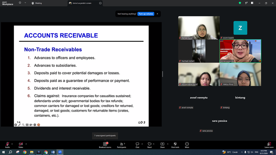Image resolution: width=276 pixels, height=155 pixels.
Task: Select Athiya Aditra Nurul video thumbnail
Action: 199,74
